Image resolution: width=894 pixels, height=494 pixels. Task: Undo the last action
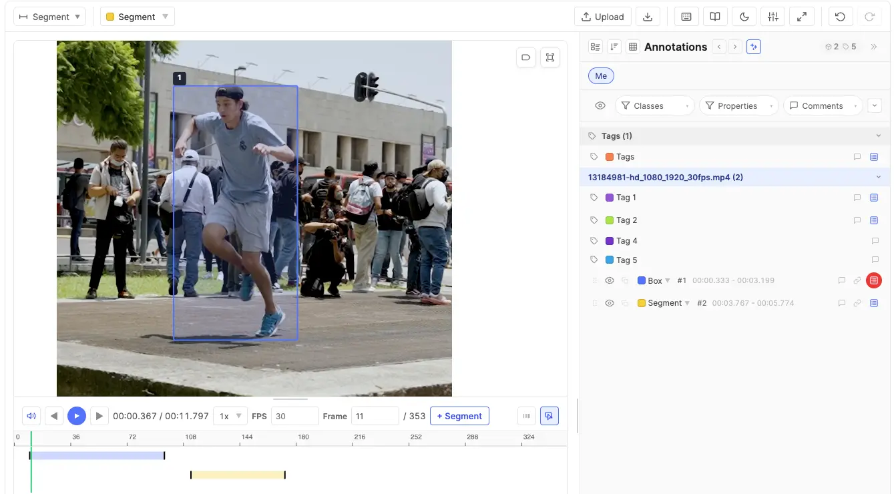pos(841,17)
